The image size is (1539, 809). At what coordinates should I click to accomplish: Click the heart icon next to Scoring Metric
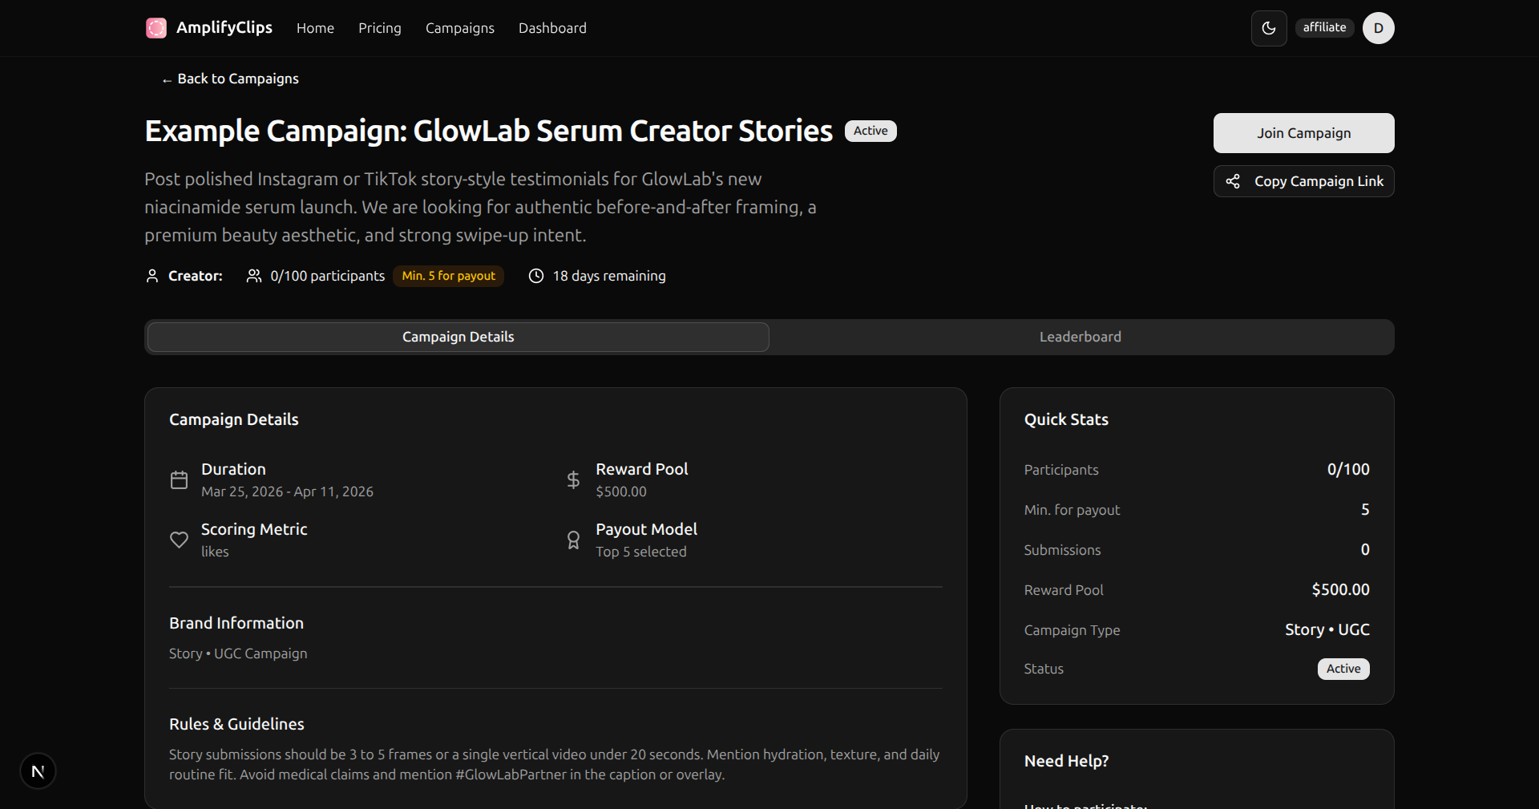[x=179, y=540]
